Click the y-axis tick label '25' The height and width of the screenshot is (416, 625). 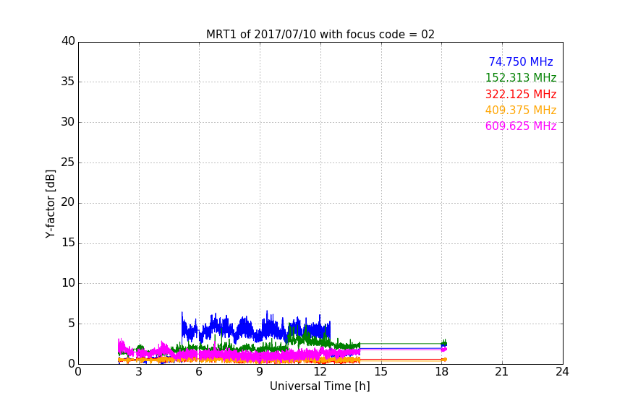(68, 162)
